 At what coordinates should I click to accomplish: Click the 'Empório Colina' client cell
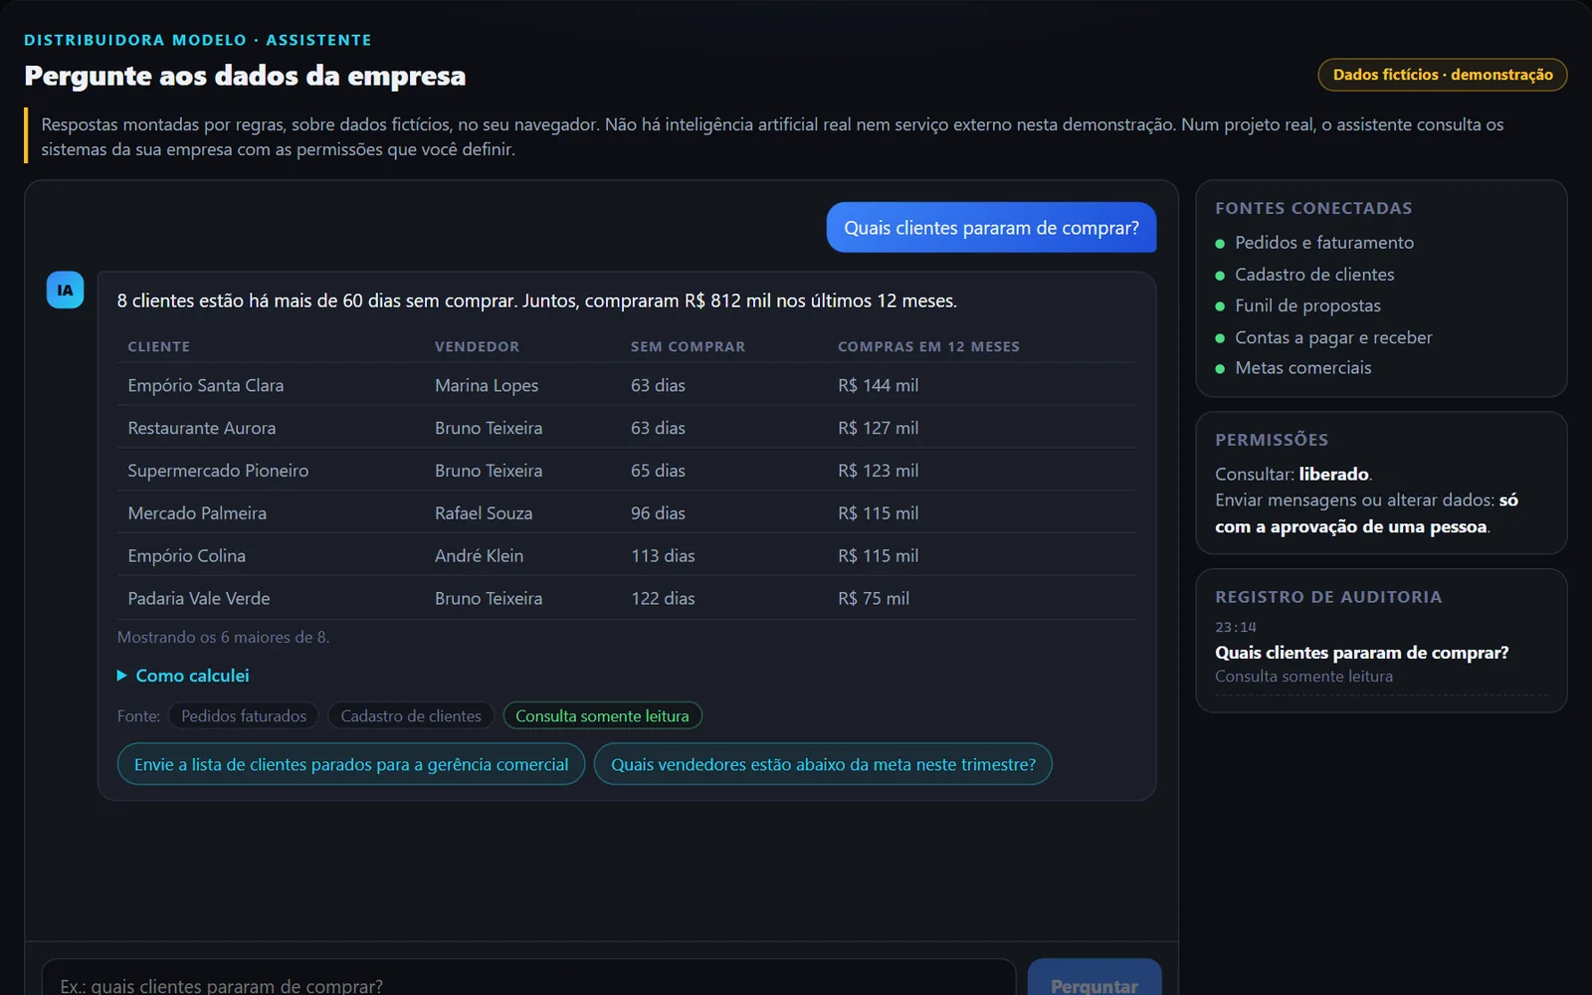click(x=186, y=556)
